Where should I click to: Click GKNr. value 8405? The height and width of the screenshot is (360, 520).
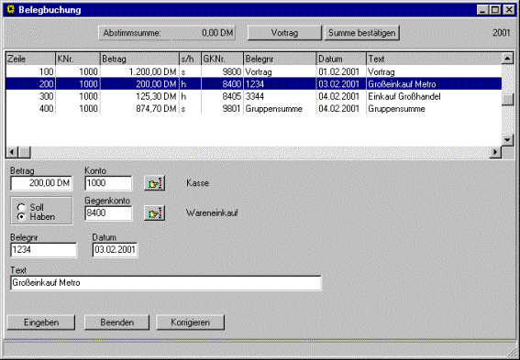pyautogui.click(x=232, y=96)
